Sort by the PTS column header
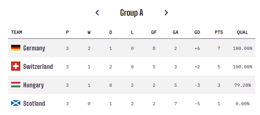260x115 pixels. [219, 32]
